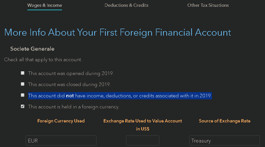
Task: Uncheck 'This account is held in a foreign currency'
Action: (23, 106)
